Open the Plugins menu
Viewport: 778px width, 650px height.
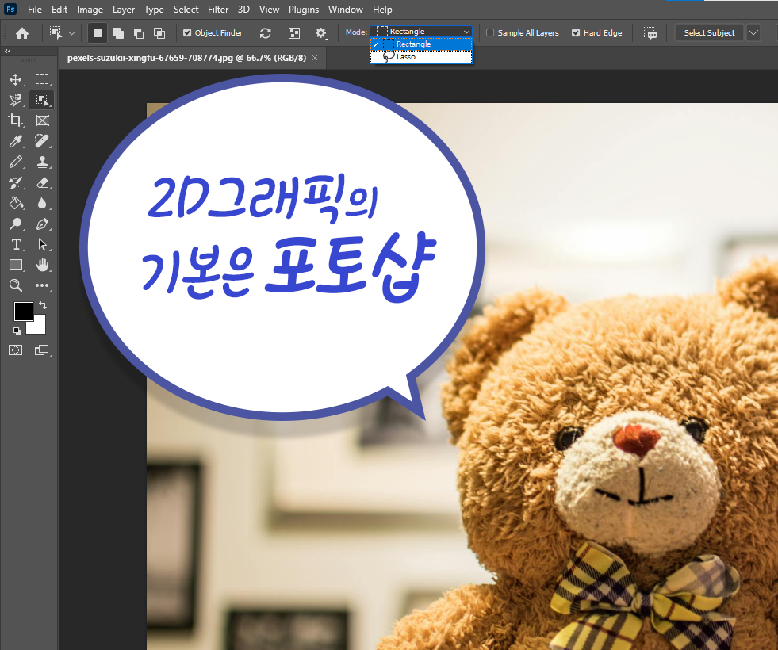304,10
